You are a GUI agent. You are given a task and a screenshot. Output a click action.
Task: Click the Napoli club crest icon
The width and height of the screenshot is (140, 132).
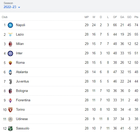(x=10, y=25)
